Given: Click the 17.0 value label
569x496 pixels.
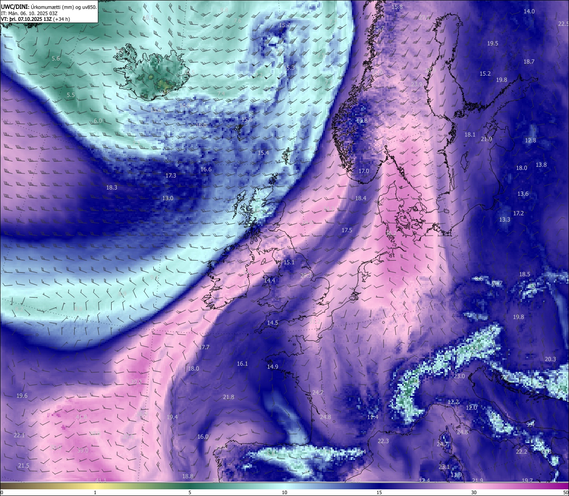Looking at the screenshot, I should point(364,171).
